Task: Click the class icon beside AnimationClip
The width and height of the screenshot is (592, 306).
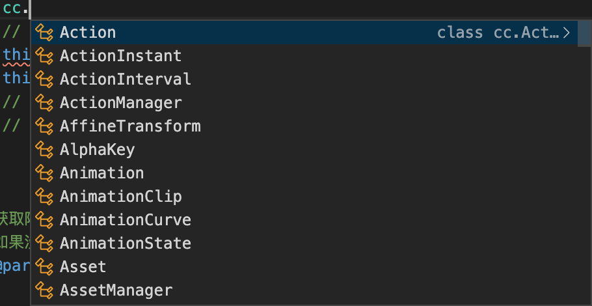Action: tap(44, 197)
